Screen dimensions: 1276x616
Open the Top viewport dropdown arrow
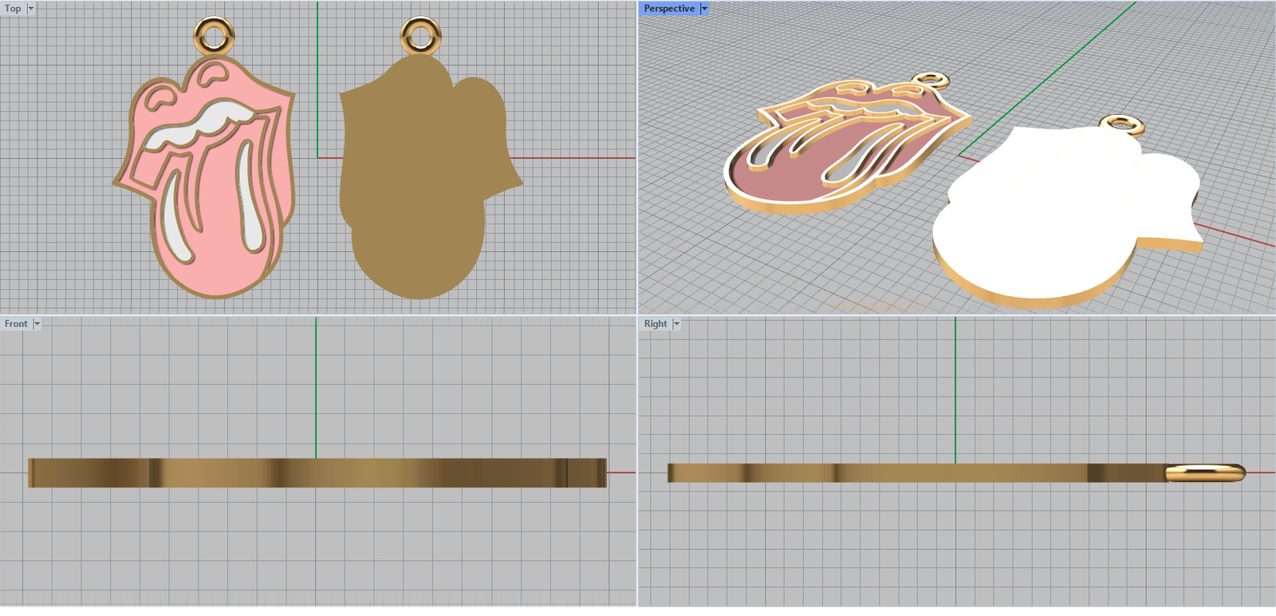[31, 9]
